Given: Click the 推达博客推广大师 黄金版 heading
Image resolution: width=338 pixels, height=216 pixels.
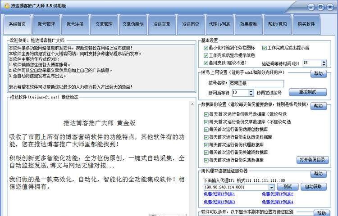Looking at the screenshot, I should [x=100, y=123].
